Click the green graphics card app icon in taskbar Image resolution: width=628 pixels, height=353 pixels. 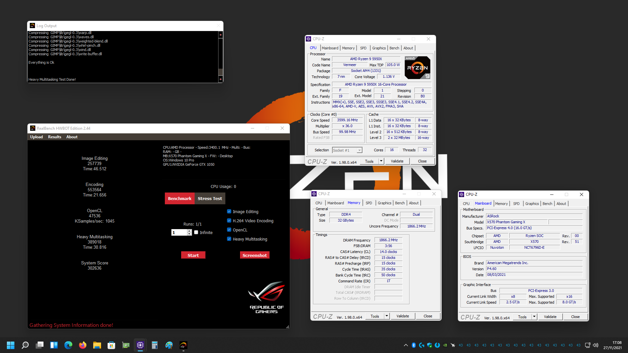126,345
